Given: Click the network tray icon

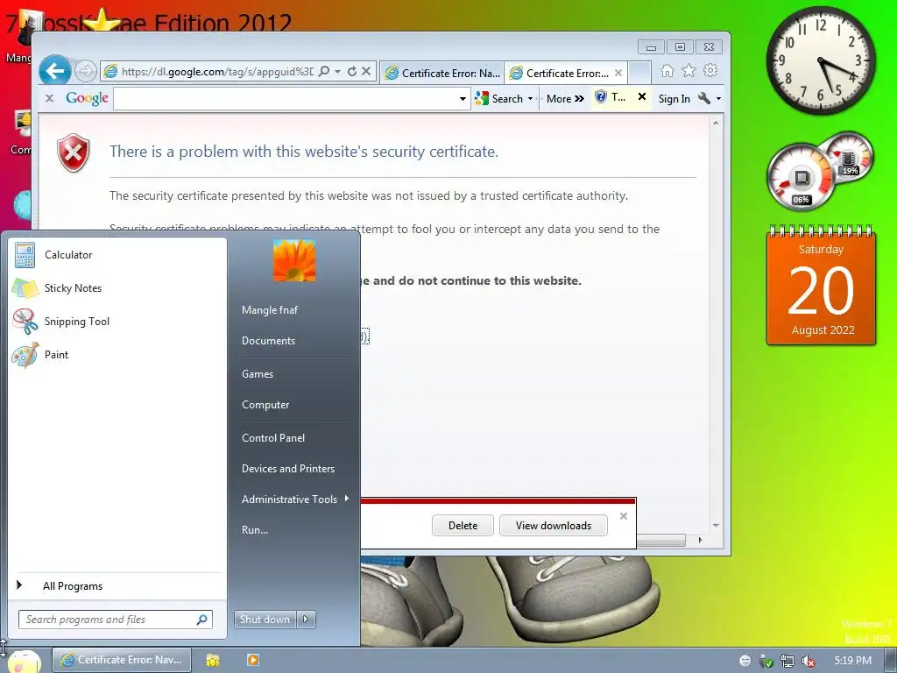Looking at the screenshot, I should coord(788,662).
